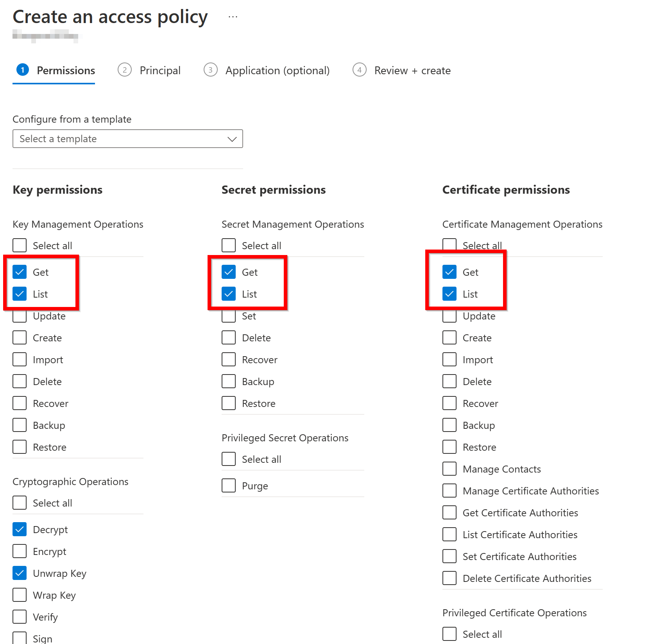The image size is (650, 644).
Task: Uncheck the Unwrap Key permission
Action: pos(19,573)
